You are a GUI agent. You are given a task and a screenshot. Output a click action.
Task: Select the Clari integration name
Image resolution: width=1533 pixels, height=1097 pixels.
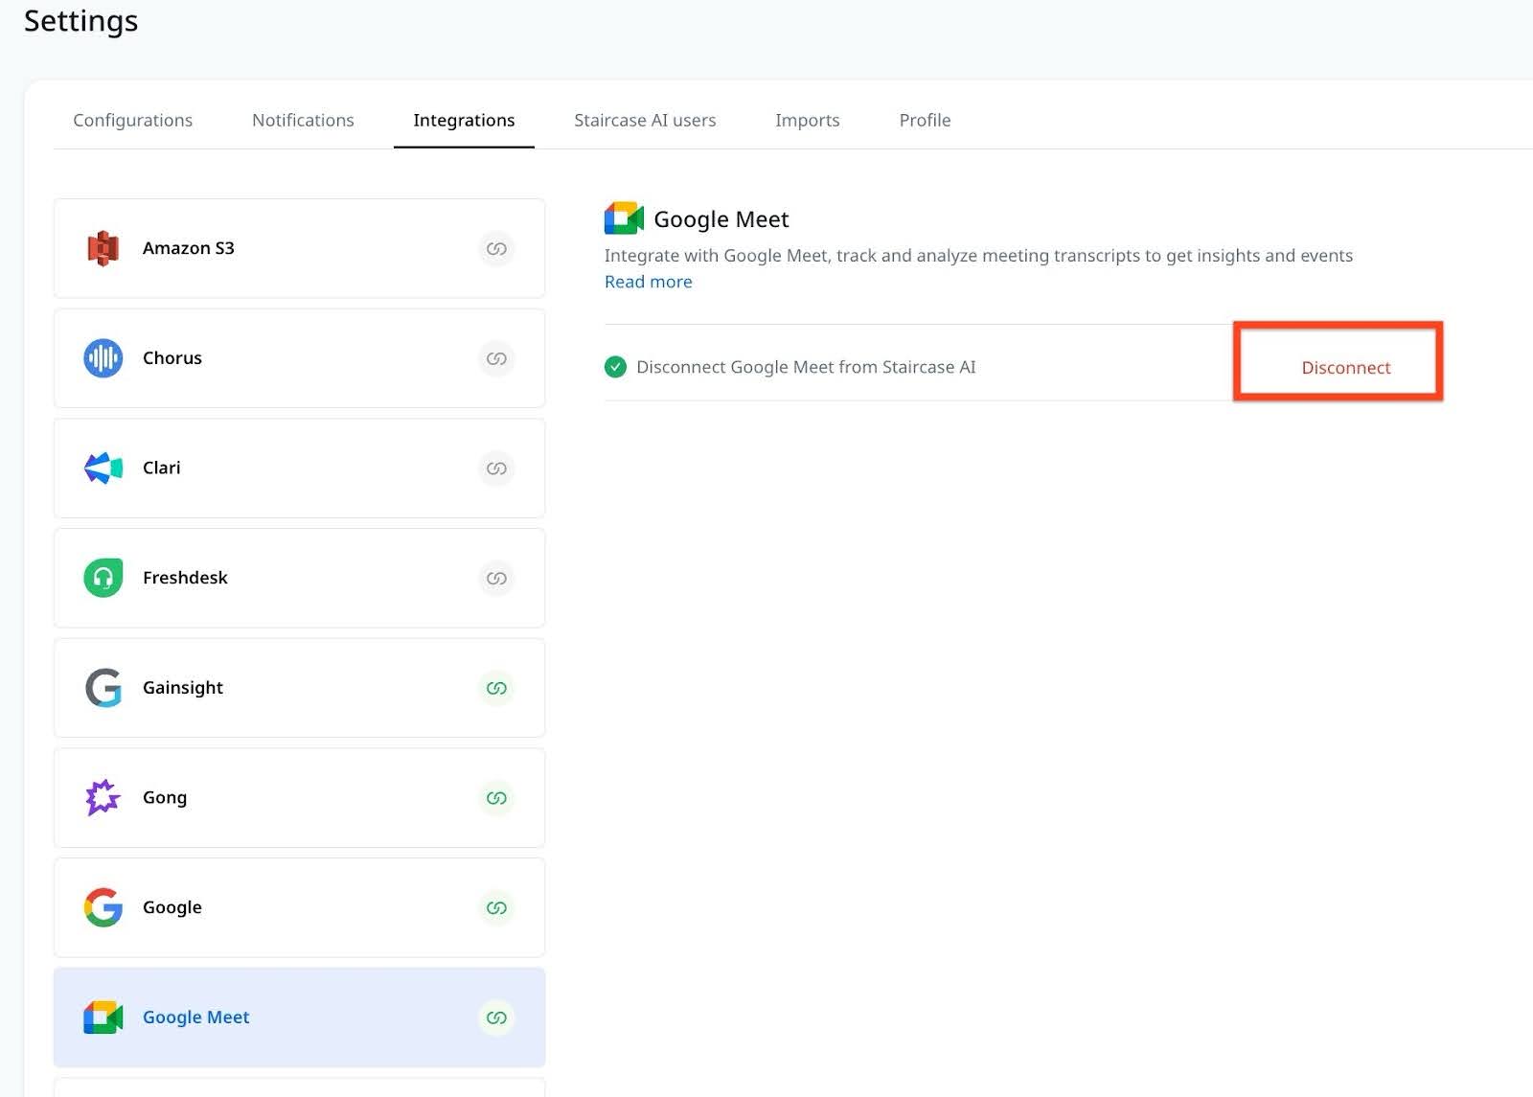162,469
